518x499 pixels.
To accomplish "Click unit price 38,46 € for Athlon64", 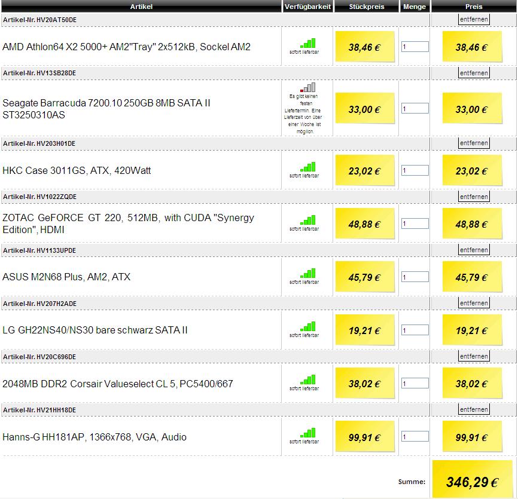I will coord(365,47).
